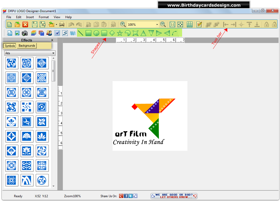Click the export folder icon with green arrow

coord(51,24)
